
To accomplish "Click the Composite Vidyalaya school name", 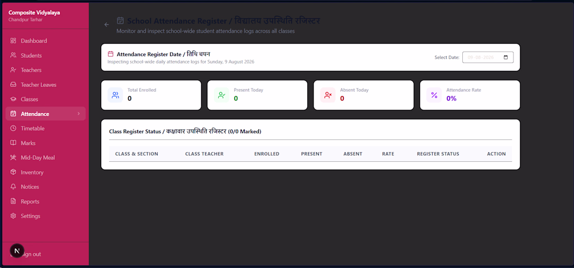I will coord(34,12).
